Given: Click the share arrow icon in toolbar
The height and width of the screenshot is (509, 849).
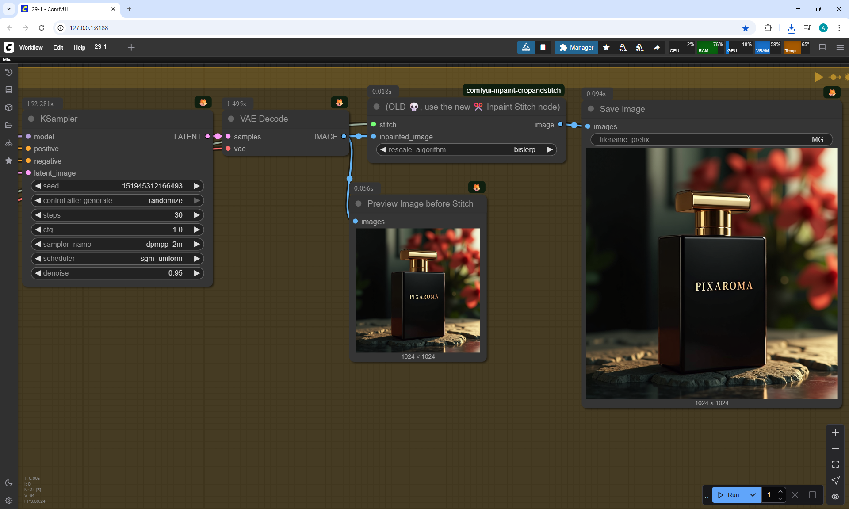Looking at the screenshot, I should (x=657, y=47).
